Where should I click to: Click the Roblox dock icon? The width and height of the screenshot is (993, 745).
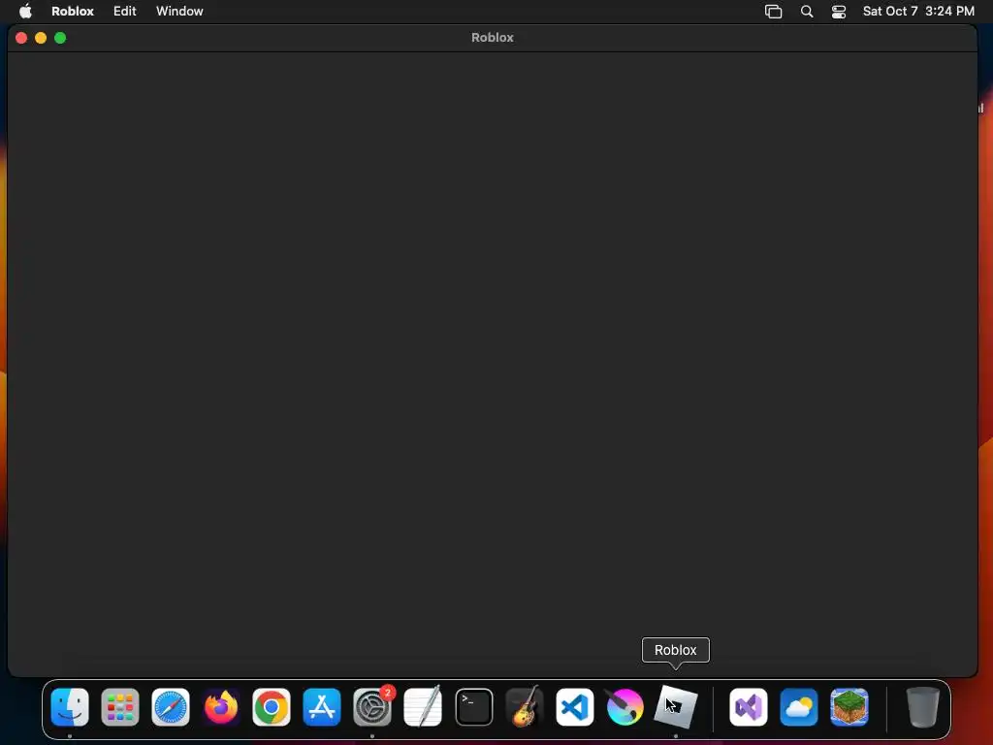tap(676, 707)
